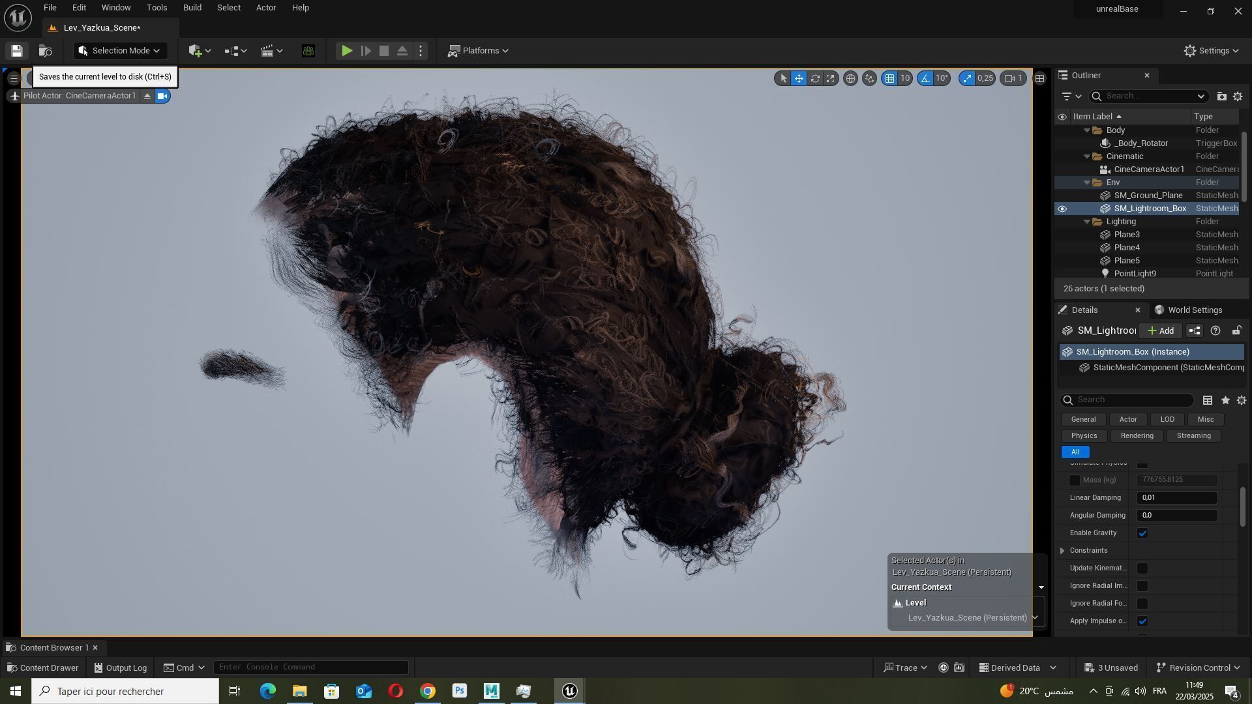Collapse the Cinematic folder
The width and height of the screenshot is (1252, 704).
(x=1087, y=156)
